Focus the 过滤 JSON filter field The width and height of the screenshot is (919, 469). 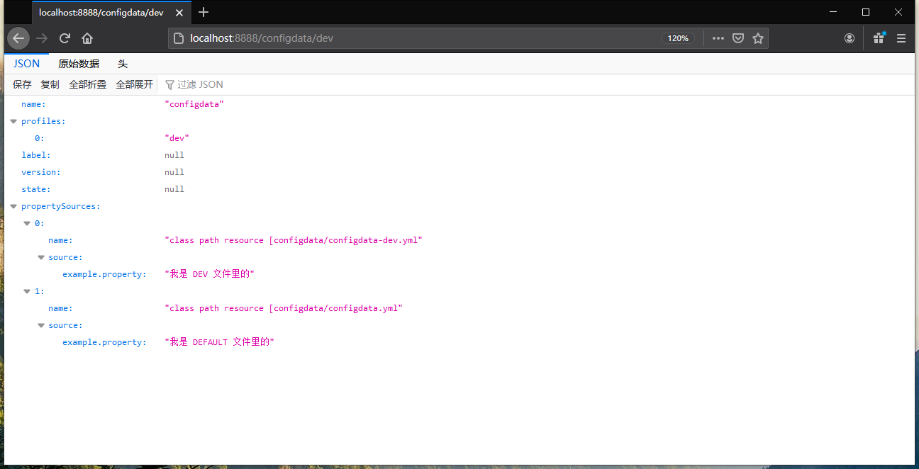tap(201, 84)
